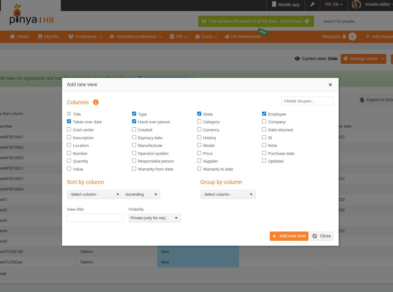Screen dimensions: 393x292
Task: Click the View title input field
Action: point(95,218)
